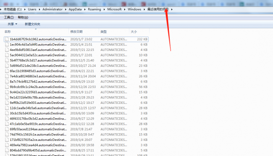Select the file icon beside 5ac9044322e0a52c
The height and width of the screenshot is (156, 273).
coord(7,55)
